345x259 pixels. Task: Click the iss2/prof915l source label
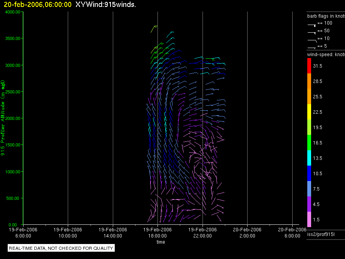pyautogui.click(x=321, y=234)
